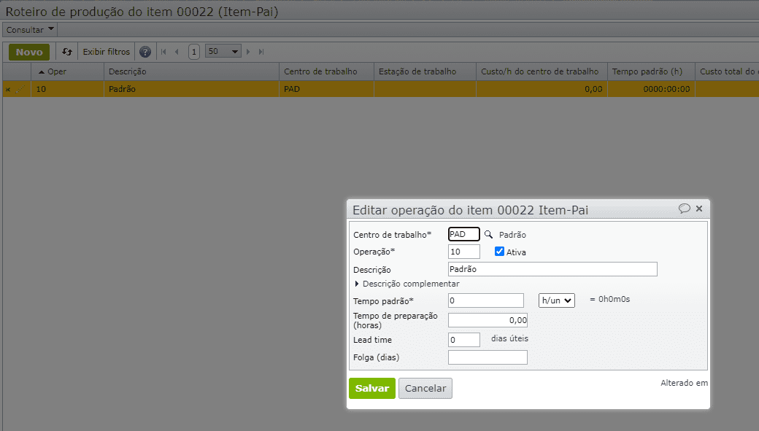Click the 0000:00:00 cell in the row
Viewport: 759px width, 431px height.
651,89
